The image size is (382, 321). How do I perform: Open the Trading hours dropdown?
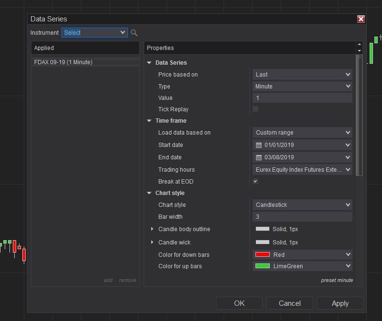[302, 170]
